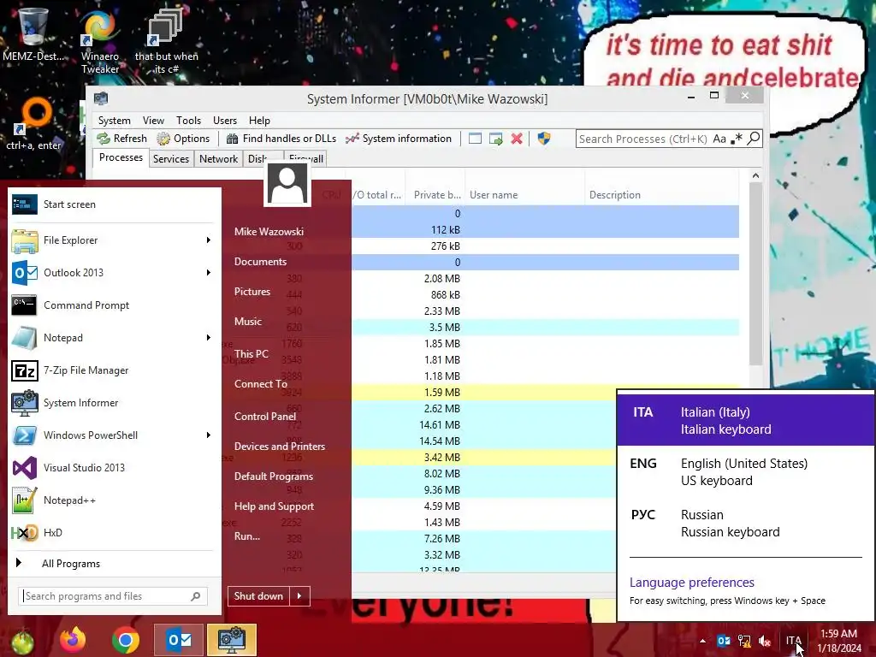Screen dimensions: 876x657
Task: Click the Refresh toolbar button in System Informer
Action: click(121, 139)
